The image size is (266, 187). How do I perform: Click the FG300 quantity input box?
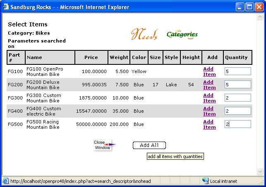pyautogui.click(x=237, y=98)
